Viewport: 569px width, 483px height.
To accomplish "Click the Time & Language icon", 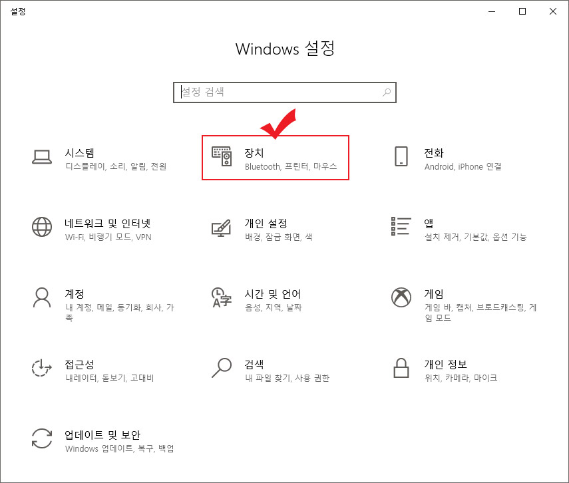I will pyautogui.click(x=222, y=297).
